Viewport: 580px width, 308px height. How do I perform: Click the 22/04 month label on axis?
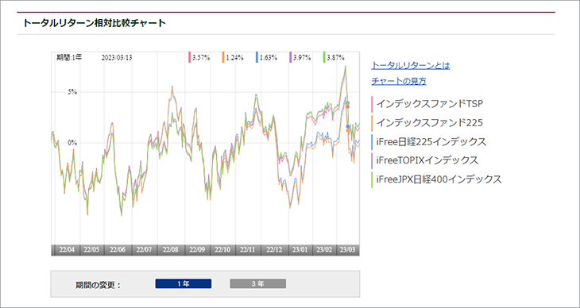[x=67, y=249]
